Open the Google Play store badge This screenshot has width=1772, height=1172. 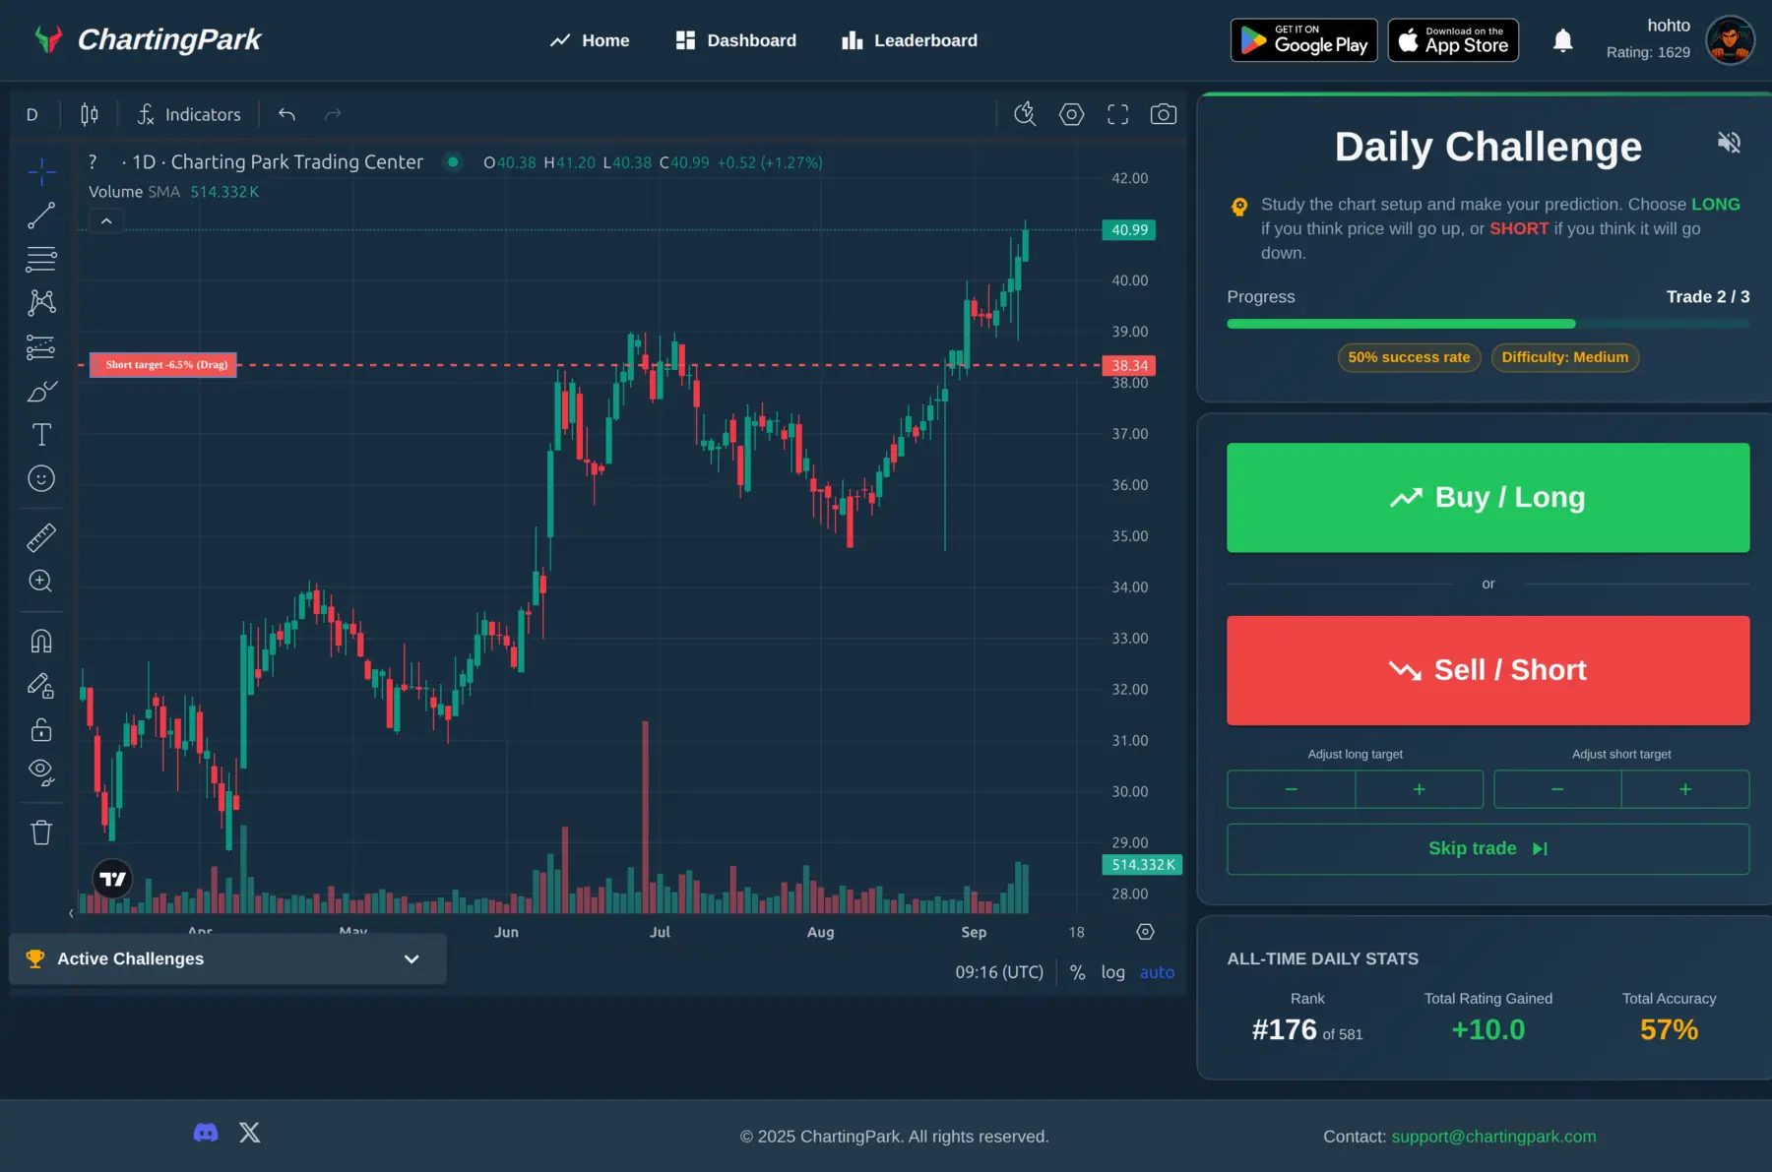click(x=1303, y=40)
